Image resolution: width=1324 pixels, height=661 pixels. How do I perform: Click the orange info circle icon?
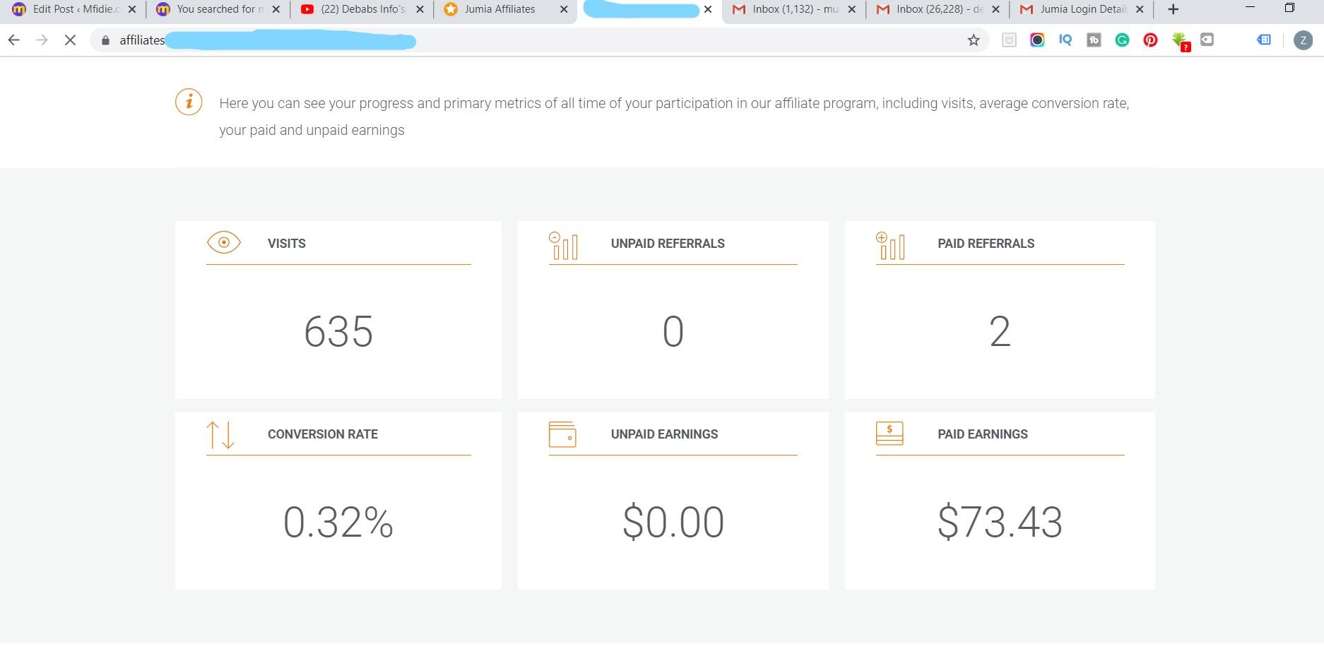point(189,102)
